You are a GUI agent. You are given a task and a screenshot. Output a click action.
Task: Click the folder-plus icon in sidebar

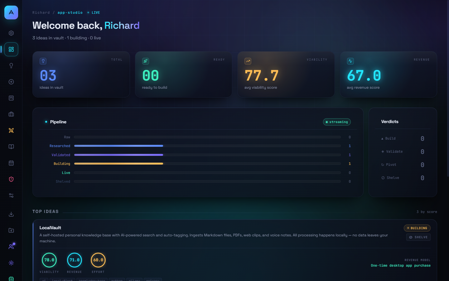(11, 230)
